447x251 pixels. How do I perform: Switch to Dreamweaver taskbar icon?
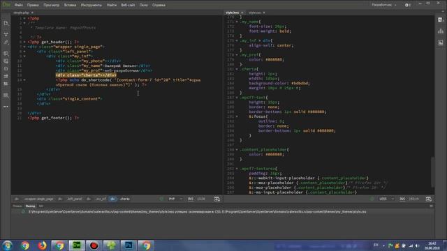tap(77, 245)
